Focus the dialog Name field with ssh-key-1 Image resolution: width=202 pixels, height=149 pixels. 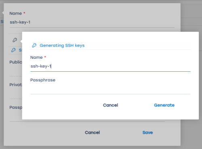tap(110, 66)
